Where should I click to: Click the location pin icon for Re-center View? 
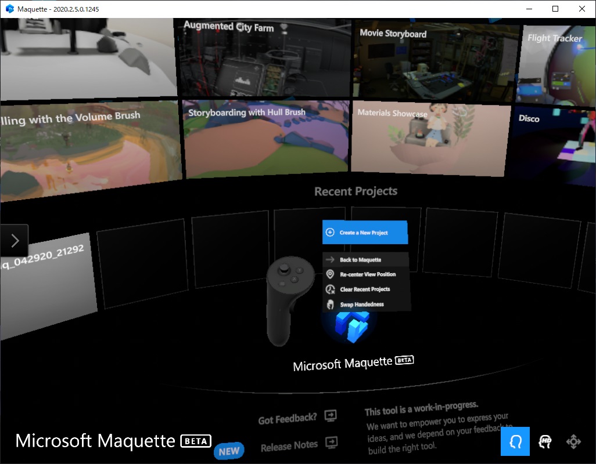point(330,274)
